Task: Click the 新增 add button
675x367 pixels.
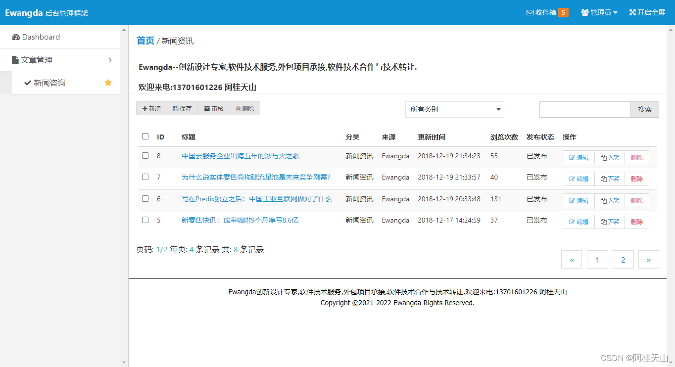Action: [x=151, y=108]
